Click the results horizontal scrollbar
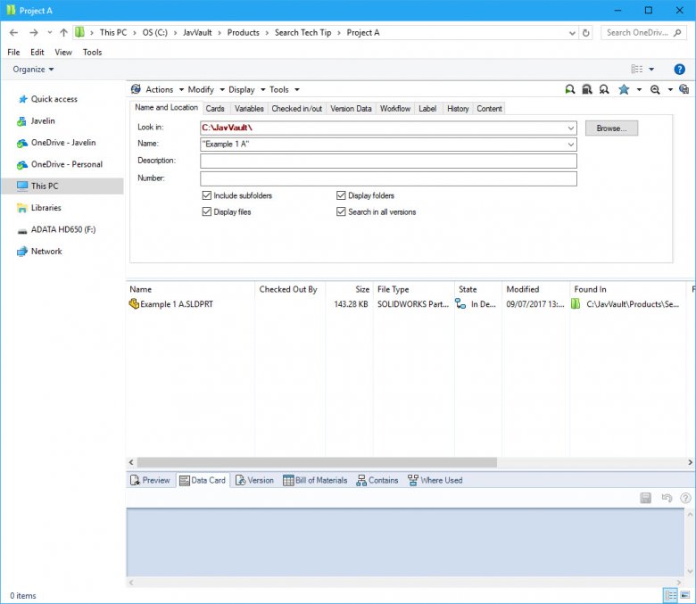This screenshot has height=604, width=696. (x=317, y=462)
